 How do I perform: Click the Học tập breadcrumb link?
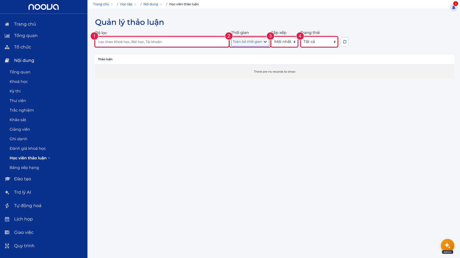coord(126,4)
